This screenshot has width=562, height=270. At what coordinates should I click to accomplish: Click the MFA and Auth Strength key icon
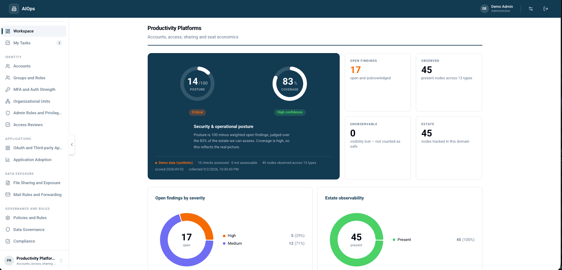pyautogui.click(x=8, y=90)
